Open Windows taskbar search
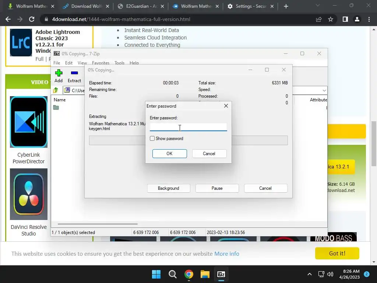 point(172,274)
